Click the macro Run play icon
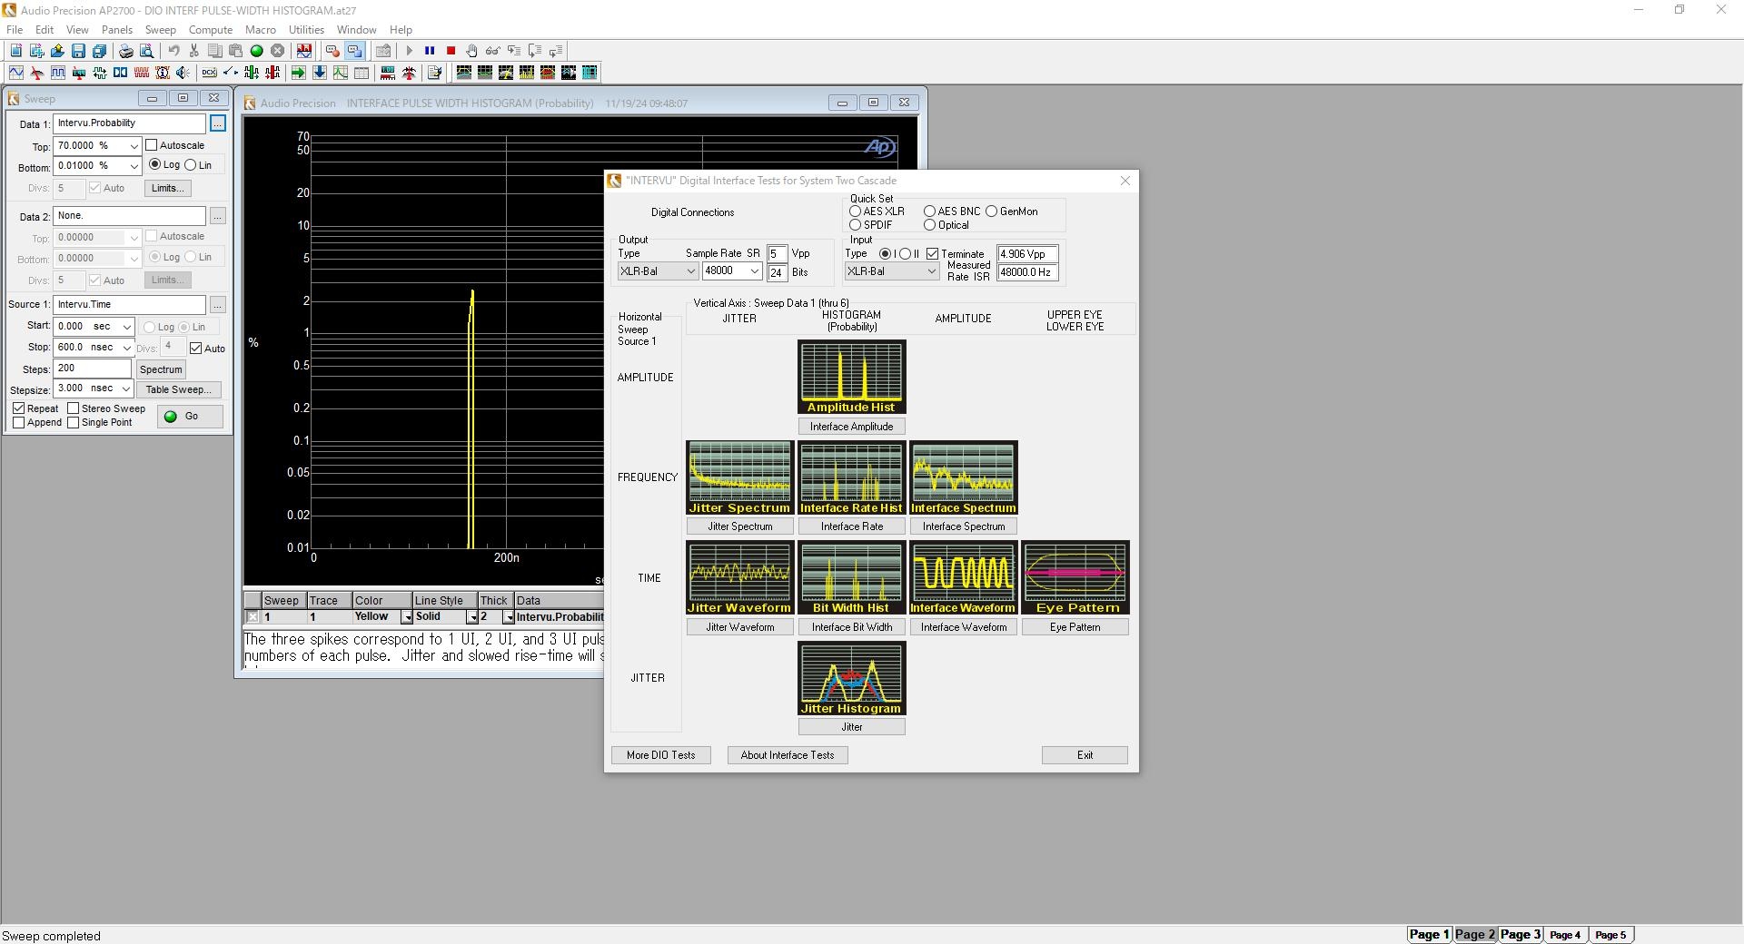Viewport: 1744px width, 944px height. (x=409, y=51)
